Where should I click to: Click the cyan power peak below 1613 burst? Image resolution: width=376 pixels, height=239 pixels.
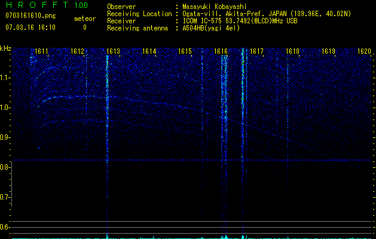(x=107, y=235)
